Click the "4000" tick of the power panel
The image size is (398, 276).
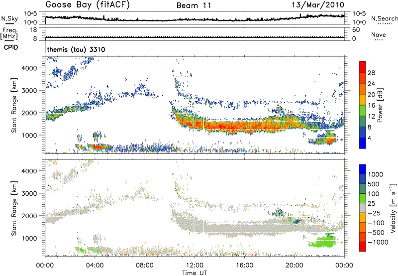(x=29, y=68)
